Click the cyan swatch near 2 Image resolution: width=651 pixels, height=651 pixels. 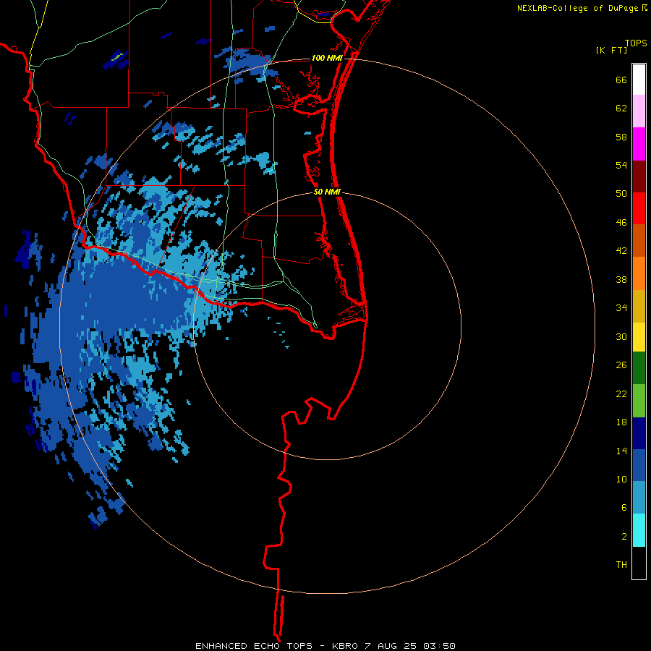tap(639, 530)
